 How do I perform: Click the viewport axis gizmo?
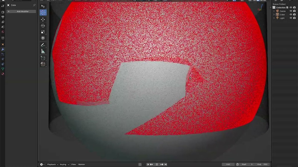260,7
